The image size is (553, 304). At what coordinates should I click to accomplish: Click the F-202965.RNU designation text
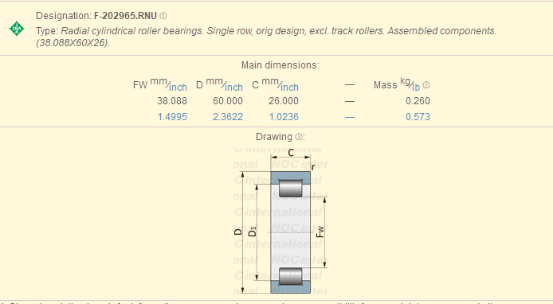coord(125,16)
